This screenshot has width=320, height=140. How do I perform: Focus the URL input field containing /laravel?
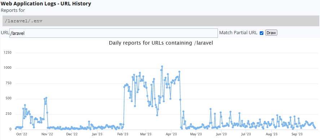pyautogui.click(x=114, y=33)
